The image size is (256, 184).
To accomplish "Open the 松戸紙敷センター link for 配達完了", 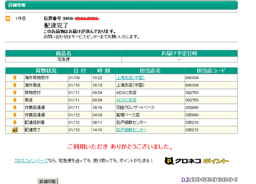I will [131, 130].
